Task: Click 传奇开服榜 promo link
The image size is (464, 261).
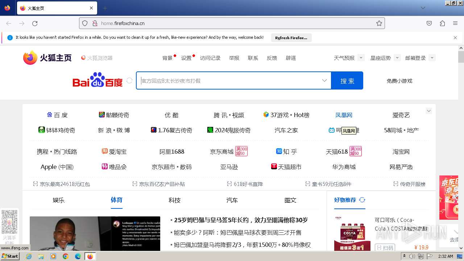Action: coord(409,184)
